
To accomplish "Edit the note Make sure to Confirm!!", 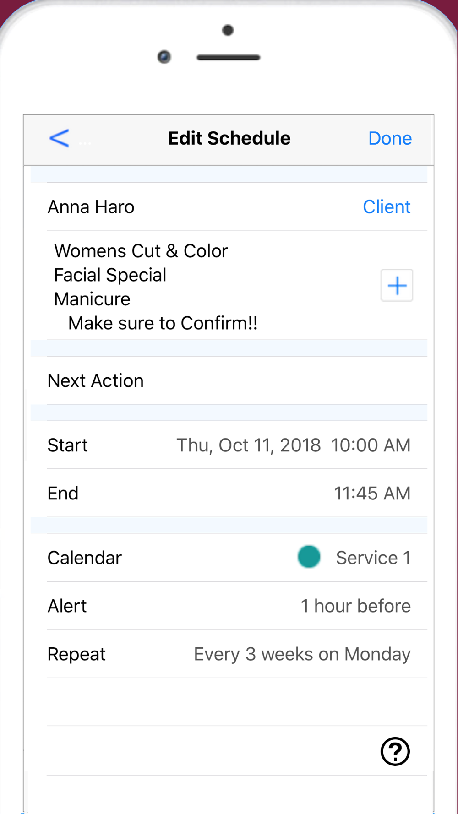I will click(163, 323).
